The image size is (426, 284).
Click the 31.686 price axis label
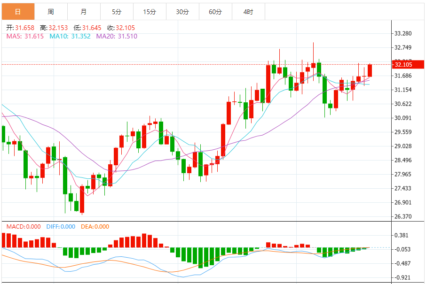point(403,76)
